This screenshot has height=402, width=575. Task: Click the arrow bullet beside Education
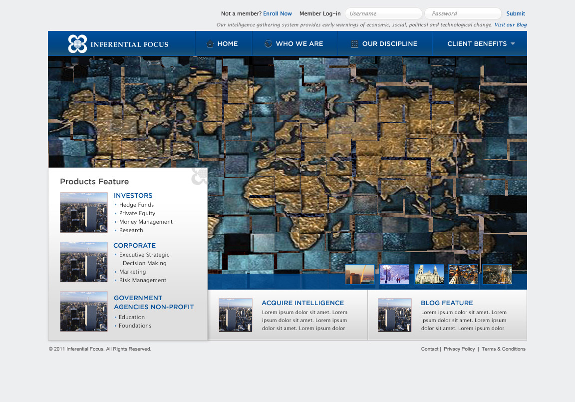115,317
